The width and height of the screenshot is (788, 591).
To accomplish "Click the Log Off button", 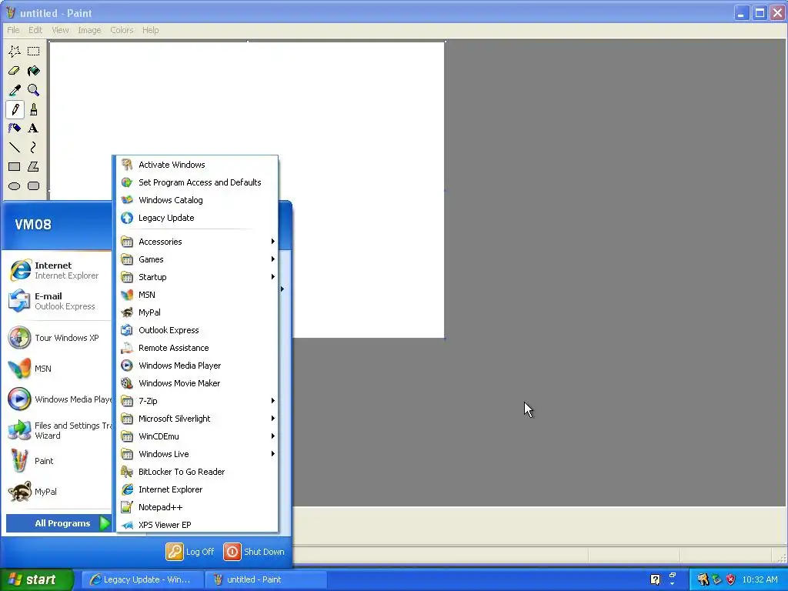I will (190, 552).
